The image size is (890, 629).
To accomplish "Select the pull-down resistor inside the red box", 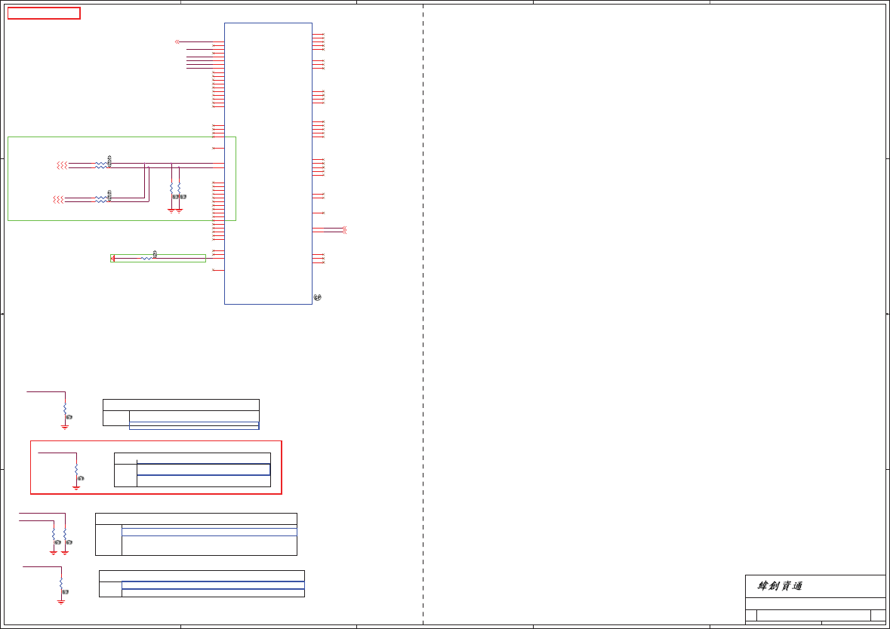I will [76, 470].
